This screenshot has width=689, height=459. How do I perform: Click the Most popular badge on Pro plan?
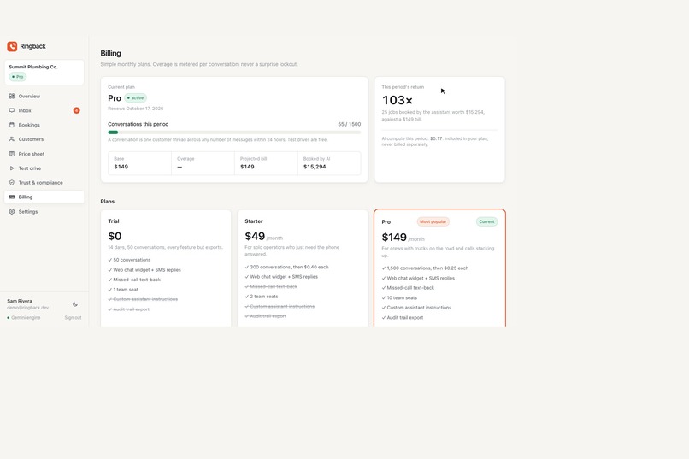click(x=433, y=222)
